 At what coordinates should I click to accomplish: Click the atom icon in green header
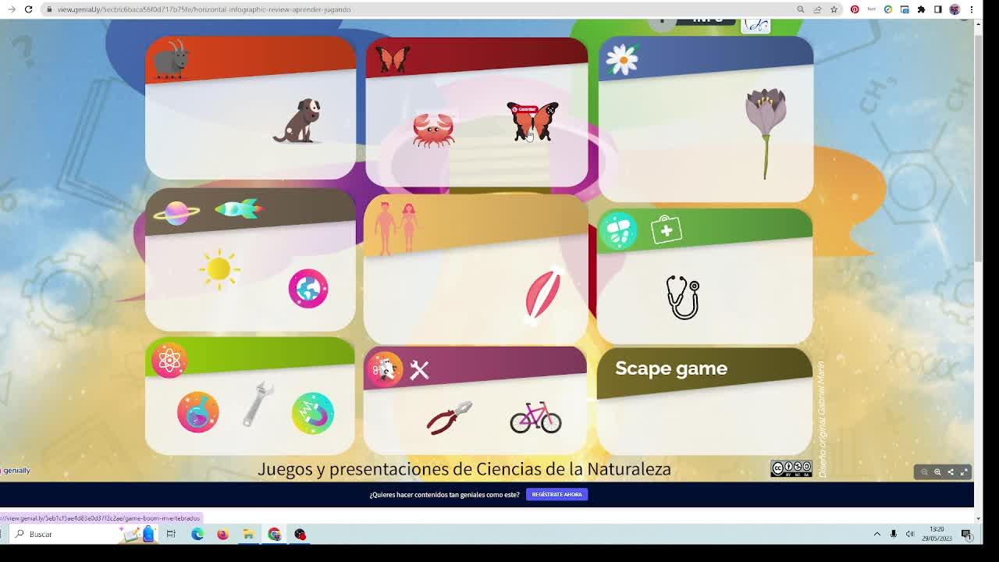tap(169, 360)
